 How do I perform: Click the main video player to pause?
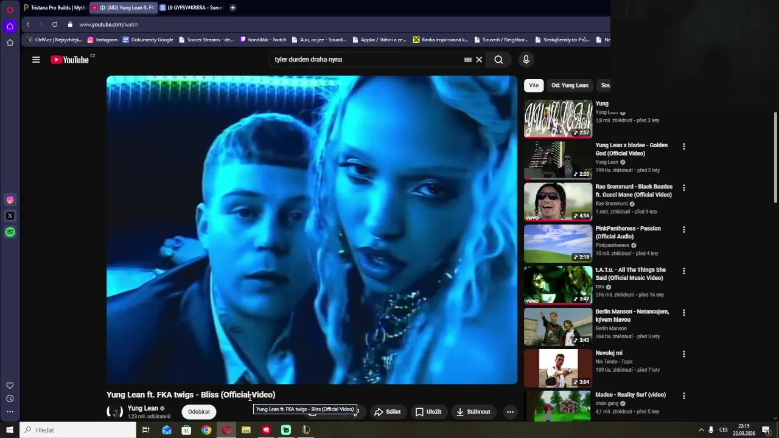click(312, 230)
